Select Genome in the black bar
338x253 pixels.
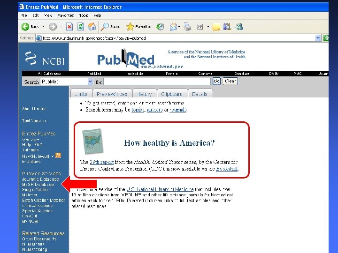click(x=205, y=74)
